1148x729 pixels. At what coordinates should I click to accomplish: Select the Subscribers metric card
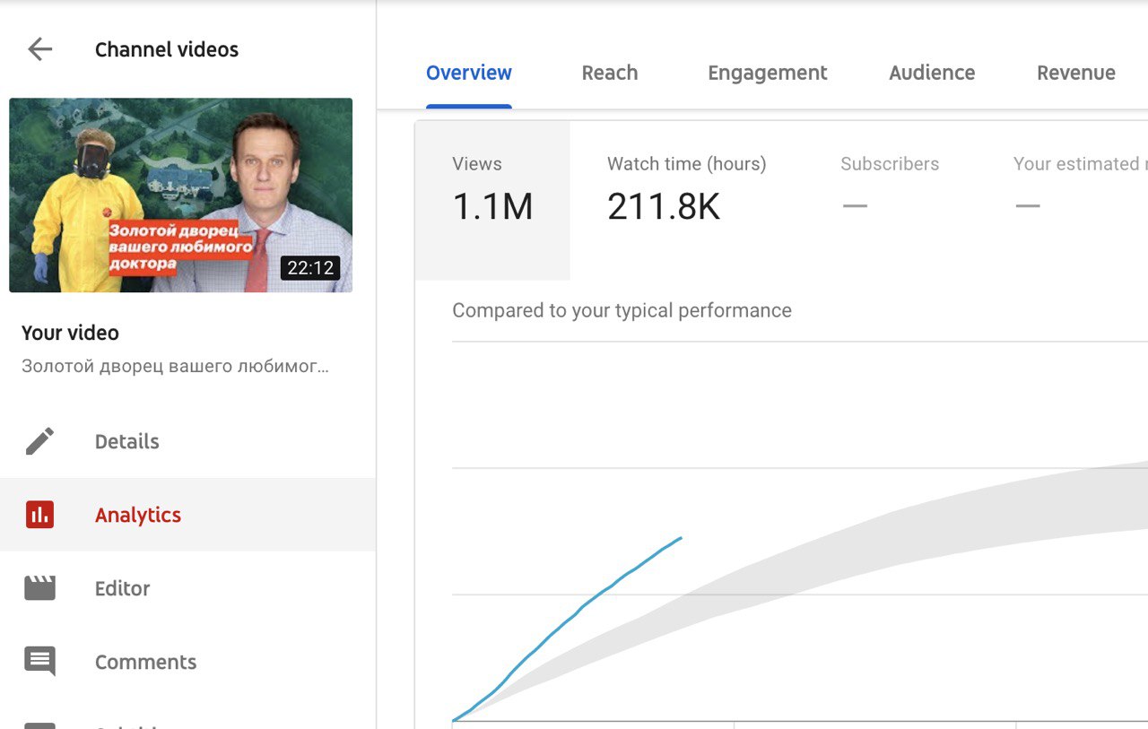pos(891,201)
